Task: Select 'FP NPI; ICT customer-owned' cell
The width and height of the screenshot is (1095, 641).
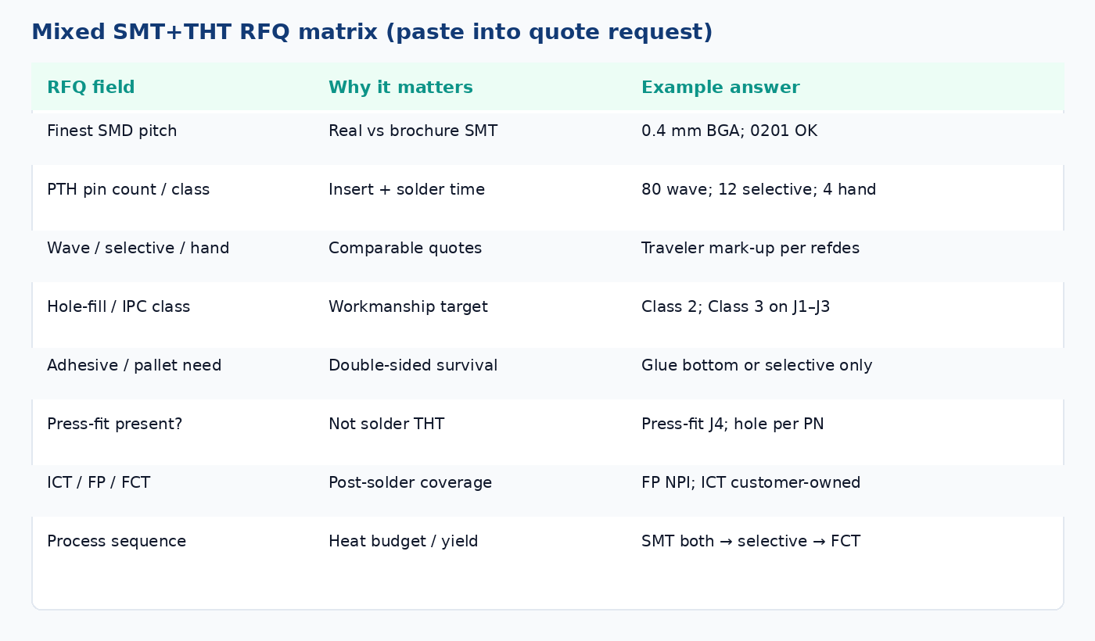Action: click(751, 483)
